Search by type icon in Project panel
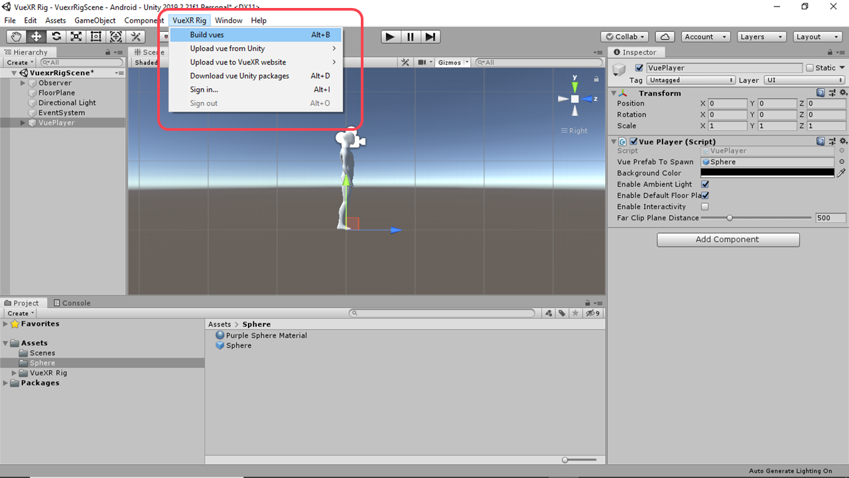 549,313
